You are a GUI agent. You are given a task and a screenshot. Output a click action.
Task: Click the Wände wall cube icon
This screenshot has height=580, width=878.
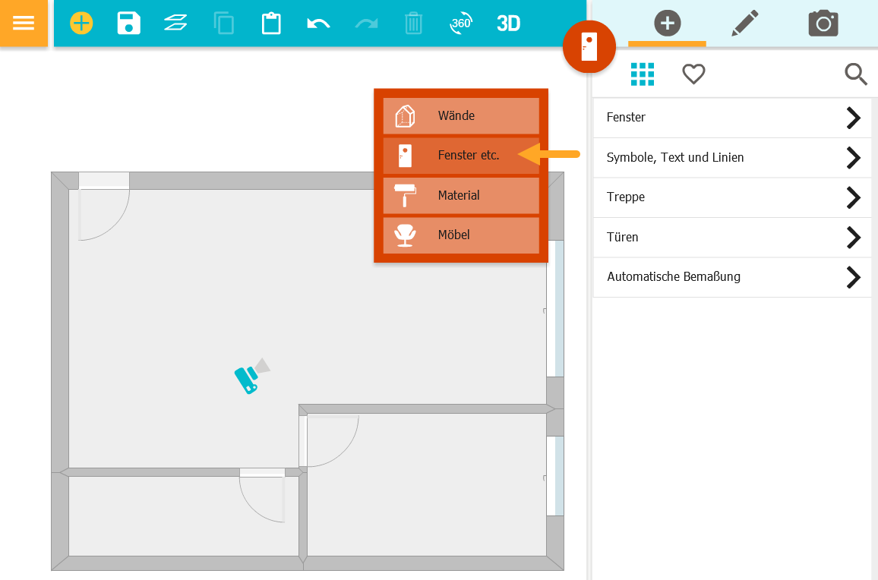click(x=405, y=116)
